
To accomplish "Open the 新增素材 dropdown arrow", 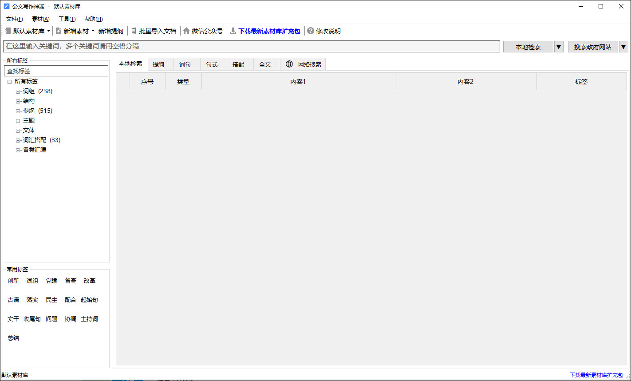I will point(93,31).
